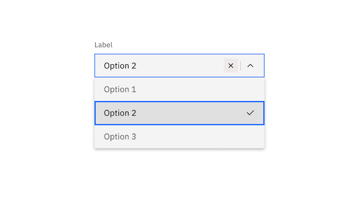This screenshot has height=202, width=359.
Task: Click inside the field displaying Option 2
Action: tap(156, 65)
